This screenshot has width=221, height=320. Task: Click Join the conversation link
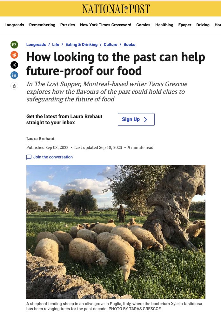coord(53,157)
